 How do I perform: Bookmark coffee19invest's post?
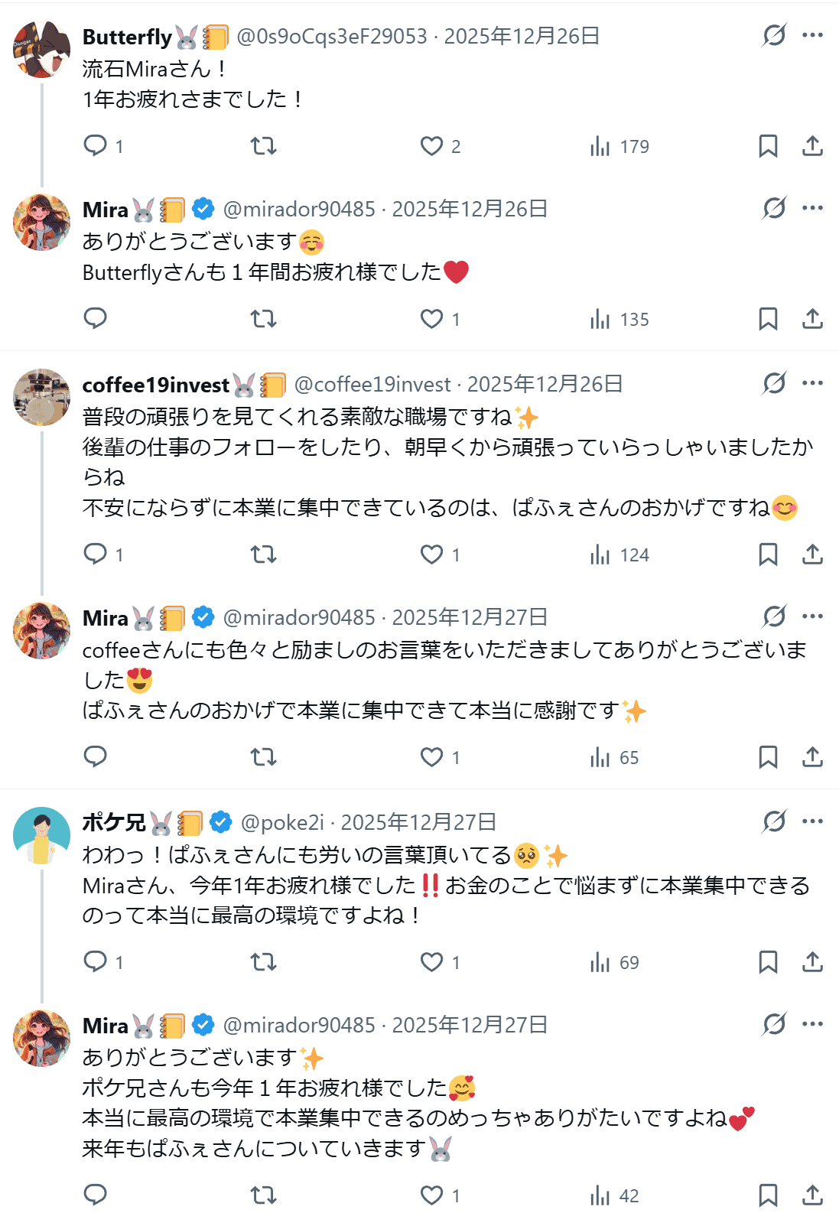pos(768,554)
